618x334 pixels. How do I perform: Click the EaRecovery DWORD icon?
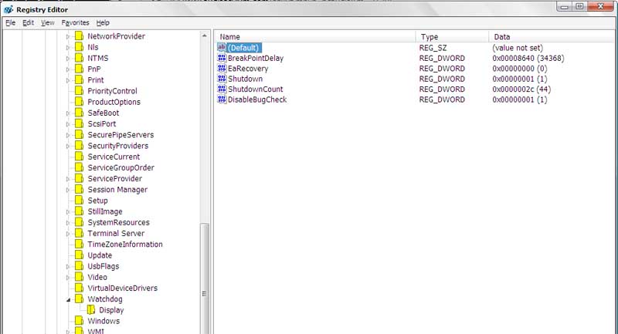point(222,69)
